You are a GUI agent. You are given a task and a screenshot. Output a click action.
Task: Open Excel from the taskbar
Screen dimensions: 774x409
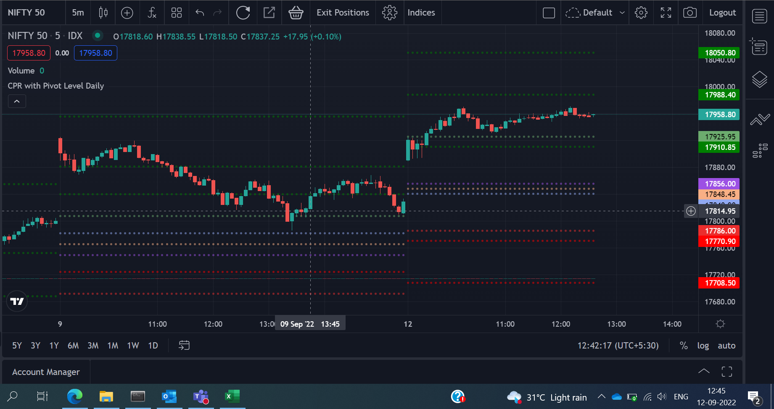[232, 396]
